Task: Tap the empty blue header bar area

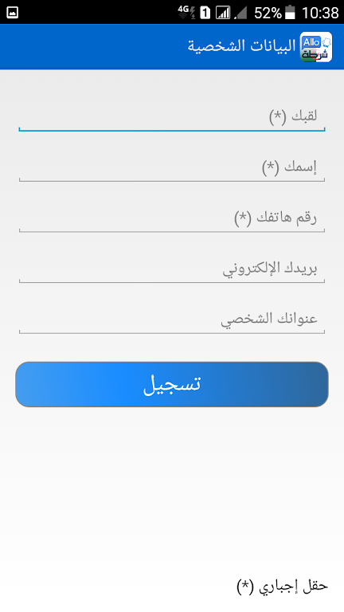Action: tap(94, 47)
